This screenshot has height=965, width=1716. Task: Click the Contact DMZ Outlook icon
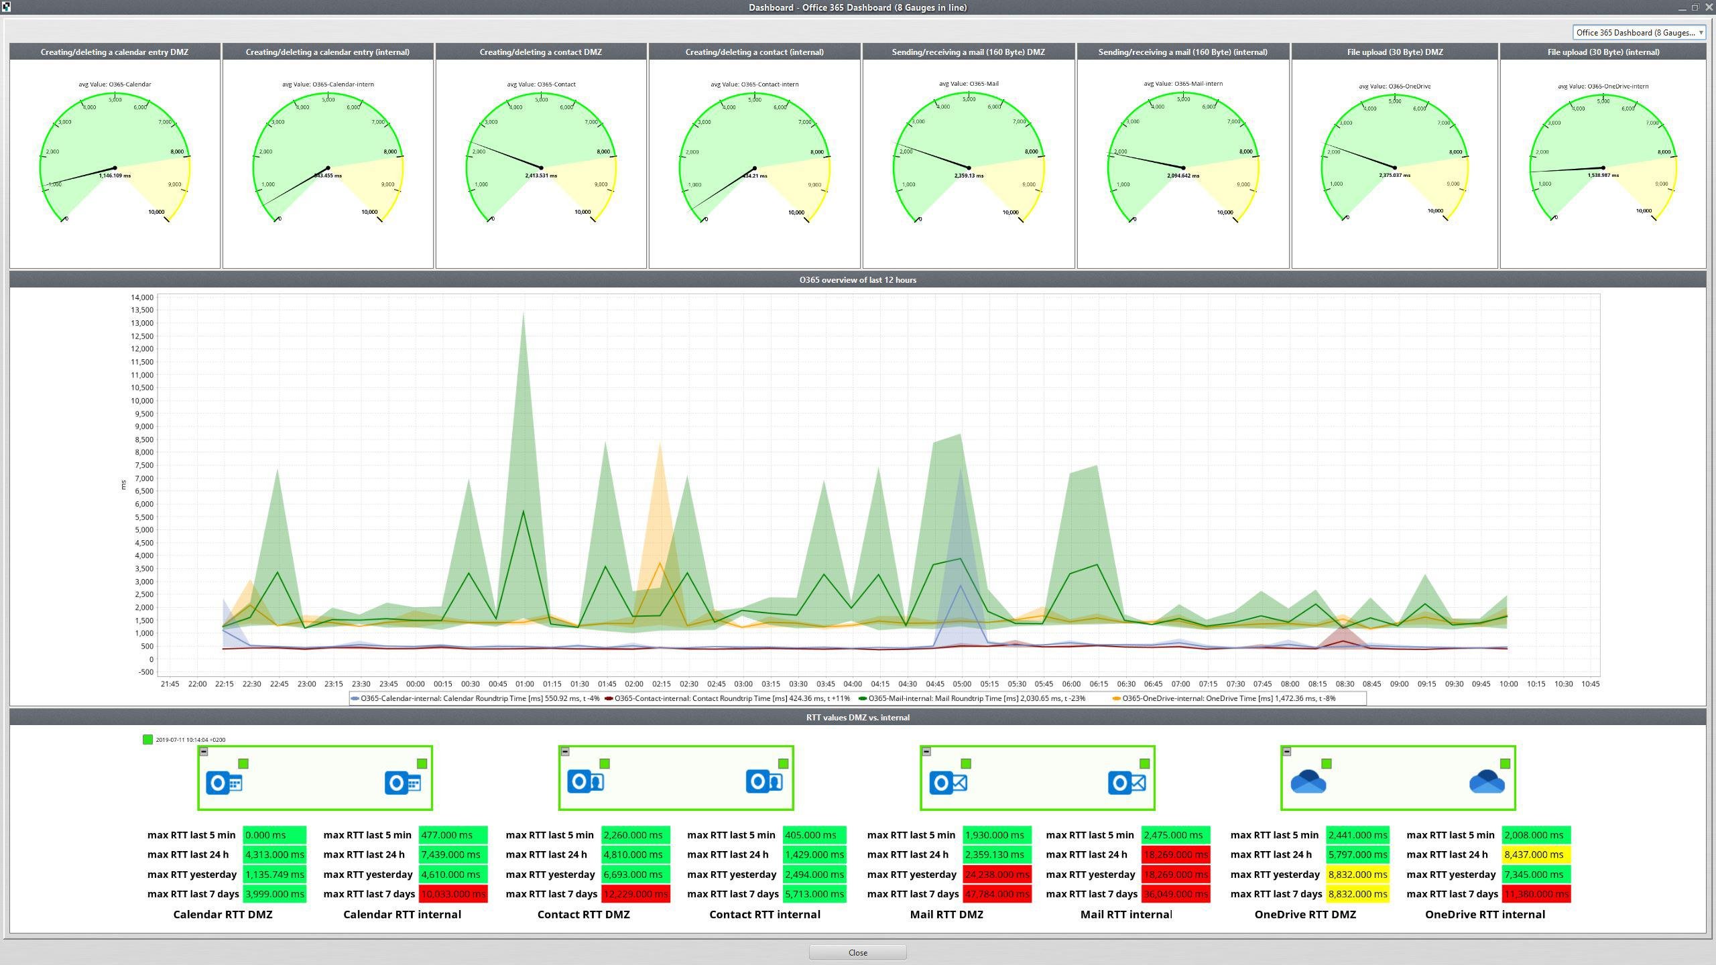point(585,781)
